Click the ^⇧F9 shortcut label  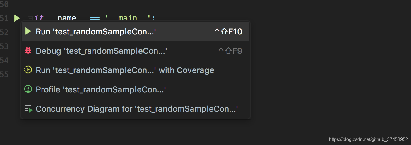[230, 51]
